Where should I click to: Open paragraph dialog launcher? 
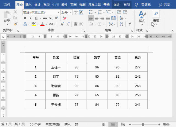click(x=132, y=31)
